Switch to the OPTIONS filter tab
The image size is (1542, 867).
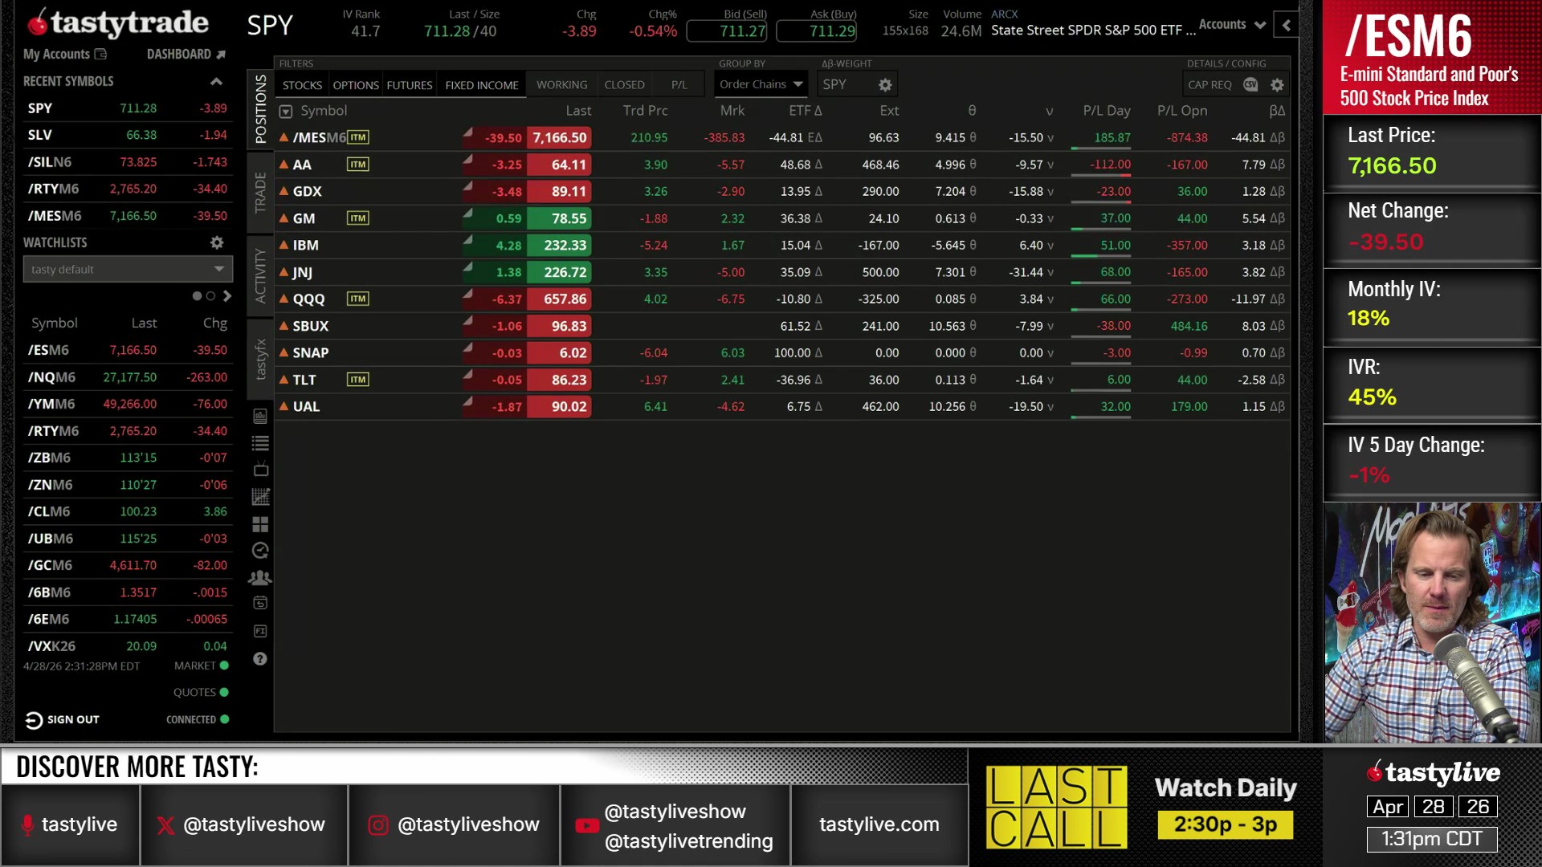(x=355, y=85)
